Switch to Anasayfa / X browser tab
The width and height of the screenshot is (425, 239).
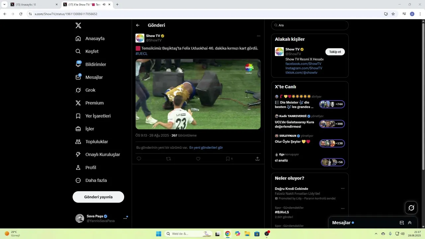click(33, 5)
